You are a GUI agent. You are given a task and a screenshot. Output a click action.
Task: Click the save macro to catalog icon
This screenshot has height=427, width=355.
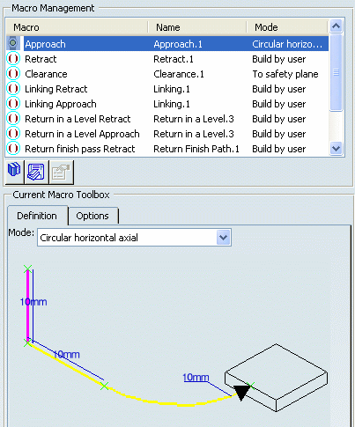pyautogui.click(x=36, y=172)
